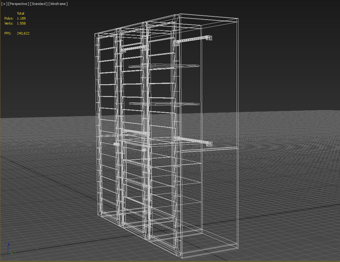The width and height of the screenshot is (340, 262).
Task: Click the Polys count value 1.189
Action: pyautogui.click(x=21, y=18)
